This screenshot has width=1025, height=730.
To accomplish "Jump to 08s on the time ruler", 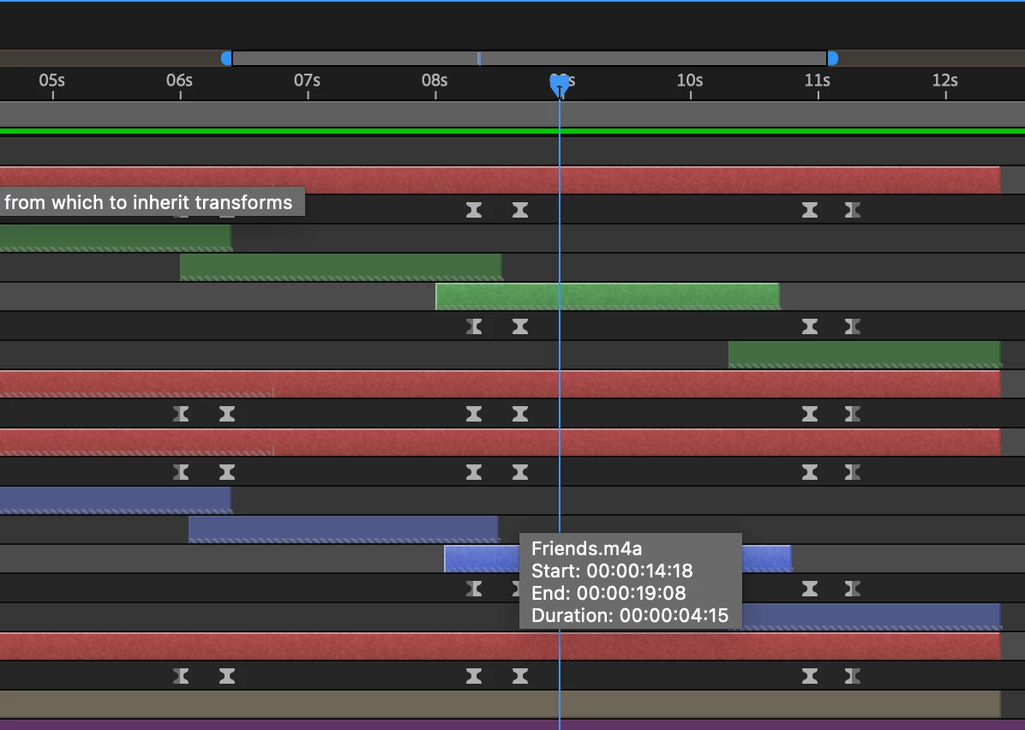I will coord(434,81).
